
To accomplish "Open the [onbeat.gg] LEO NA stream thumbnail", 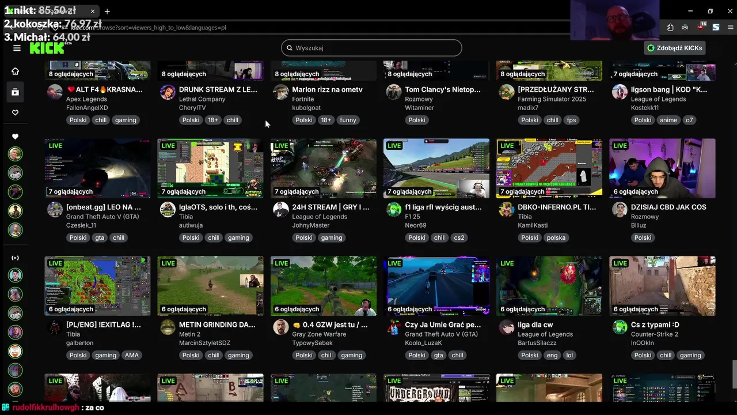I will [x=97, y=168].
